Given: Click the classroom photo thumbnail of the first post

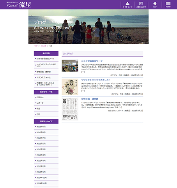Looking at the screenshot, I should click(x=70, y=66).
